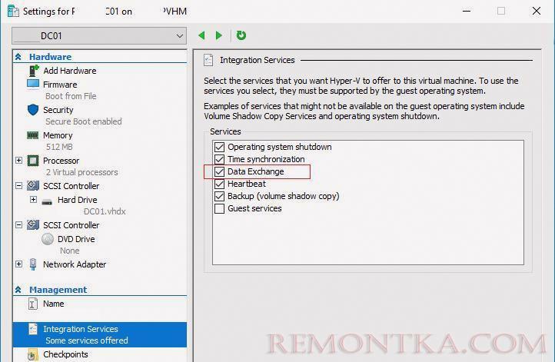Click the settings window title icon

coord(13,12)
